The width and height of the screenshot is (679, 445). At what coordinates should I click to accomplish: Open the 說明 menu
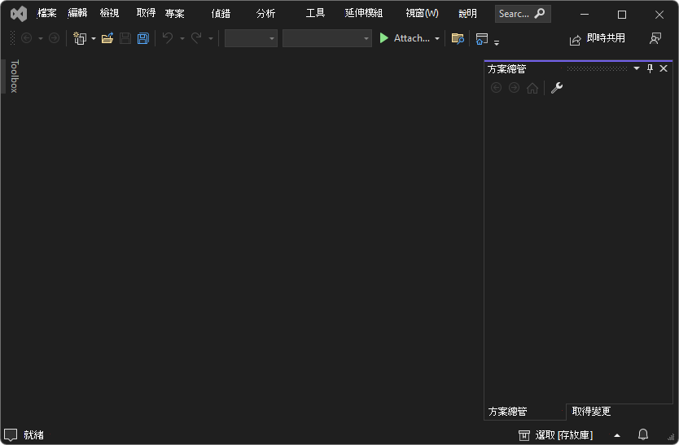coord(467,14)
